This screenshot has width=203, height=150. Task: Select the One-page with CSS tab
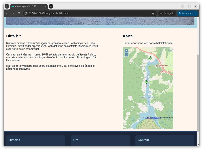click(x=25, y=6)
